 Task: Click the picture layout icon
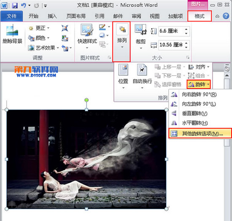point(103,44)
